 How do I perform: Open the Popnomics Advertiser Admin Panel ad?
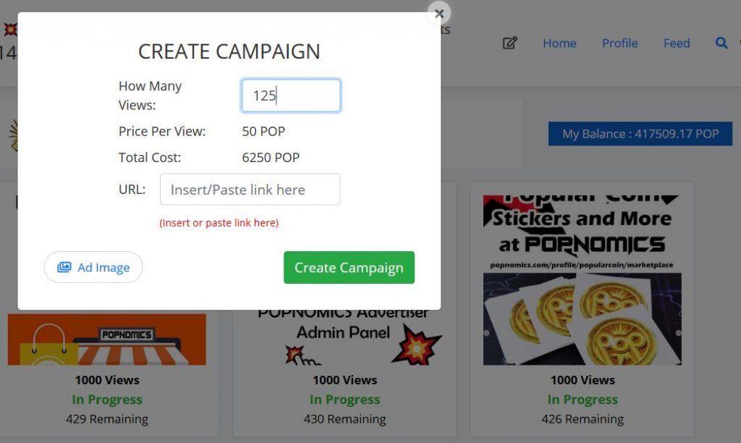click(x=344, y=337)
